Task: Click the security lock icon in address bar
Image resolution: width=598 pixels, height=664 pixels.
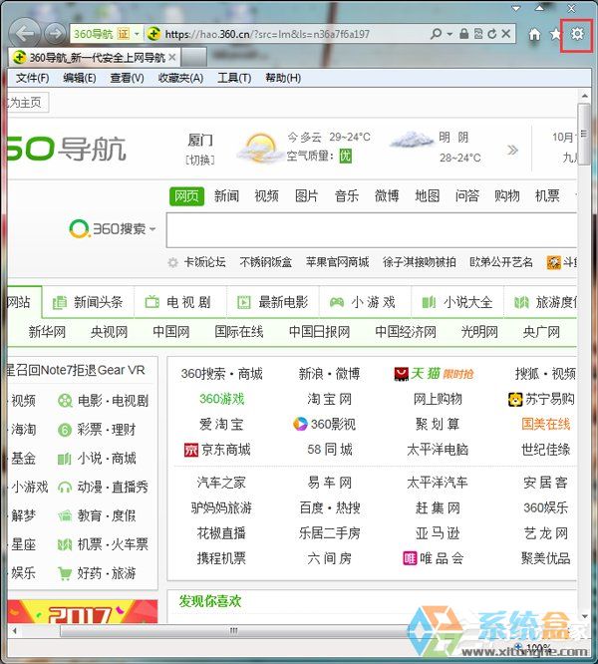Action: 464,34
